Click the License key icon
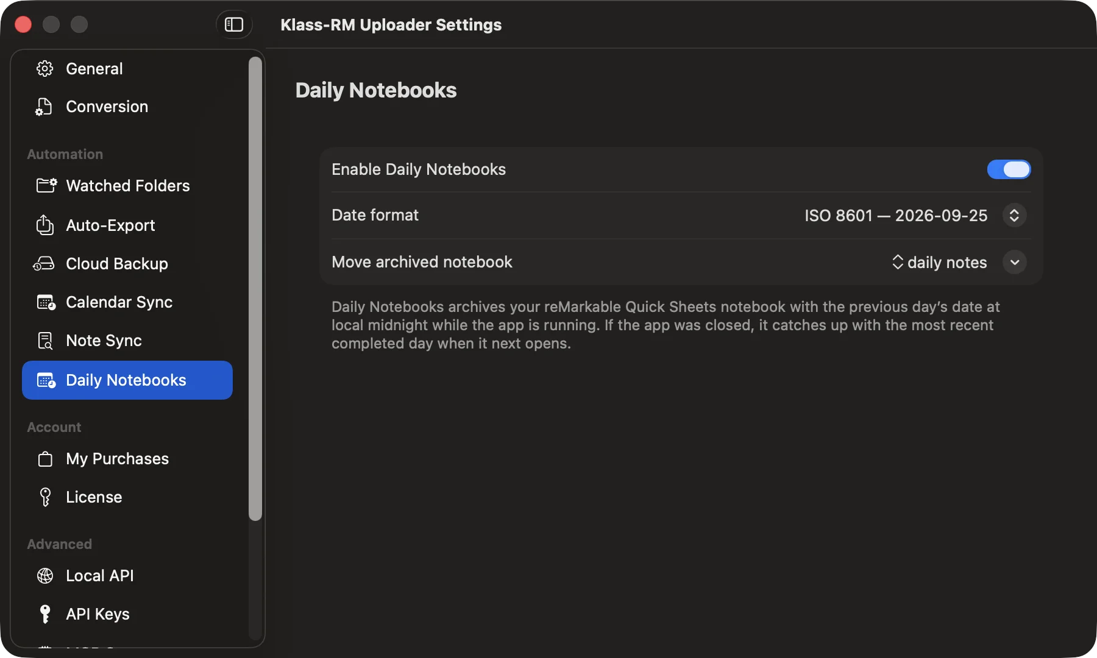 tap(45, 497)
